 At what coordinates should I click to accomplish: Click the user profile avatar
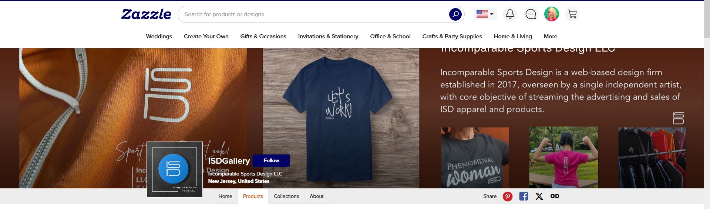(x=551, y=14)
